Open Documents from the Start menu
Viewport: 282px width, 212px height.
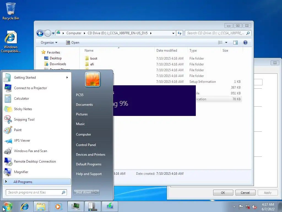[x=85, y=105]
